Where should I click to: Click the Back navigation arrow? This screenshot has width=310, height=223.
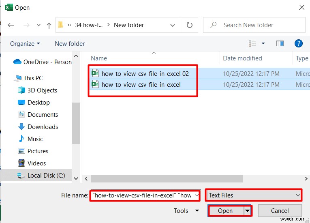(11, 25)
